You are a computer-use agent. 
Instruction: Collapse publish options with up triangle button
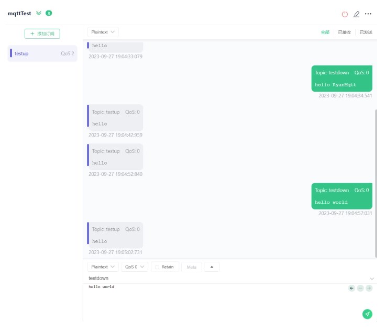click(x=212, y=267)
